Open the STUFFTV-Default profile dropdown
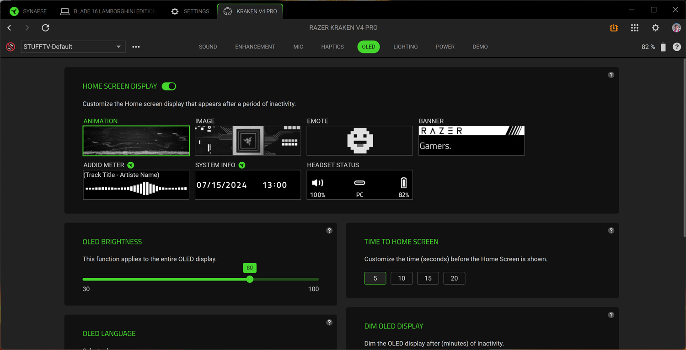686x350 pixels. tap(73, 47)
